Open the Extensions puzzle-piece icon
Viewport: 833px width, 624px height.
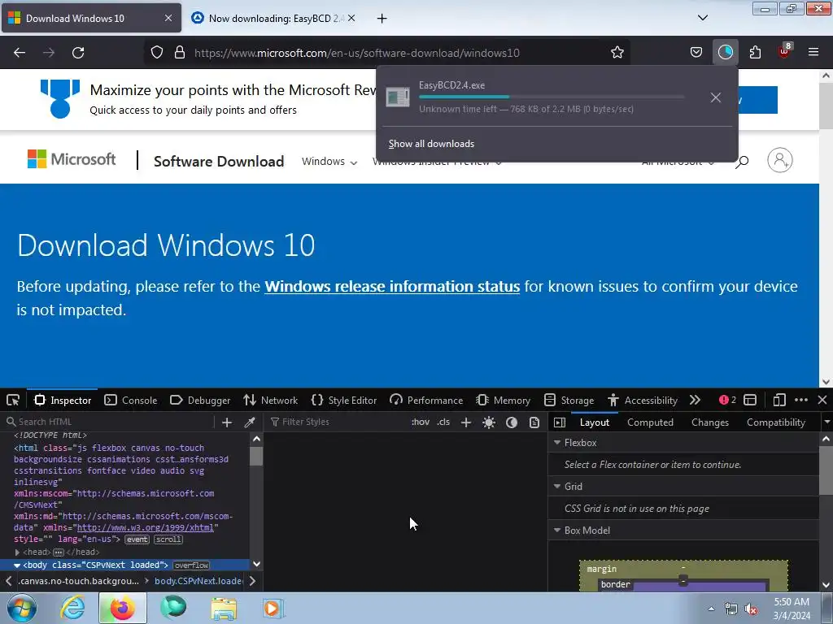tap(755, 53)
